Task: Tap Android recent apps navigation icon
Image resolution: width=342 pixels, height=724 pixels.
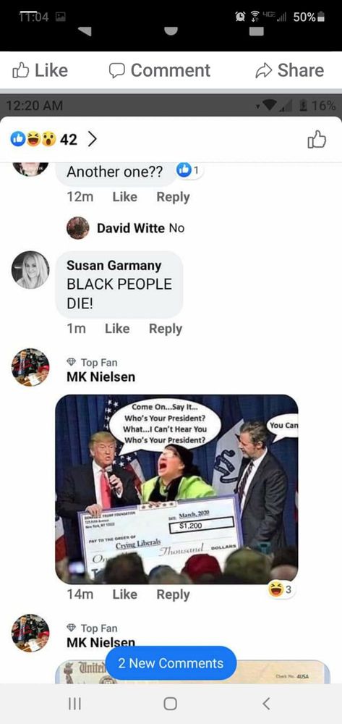Action: (x=74, y=704)
